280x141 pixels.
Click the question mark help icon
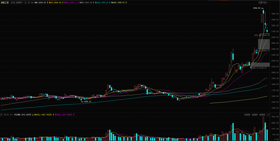25,2
